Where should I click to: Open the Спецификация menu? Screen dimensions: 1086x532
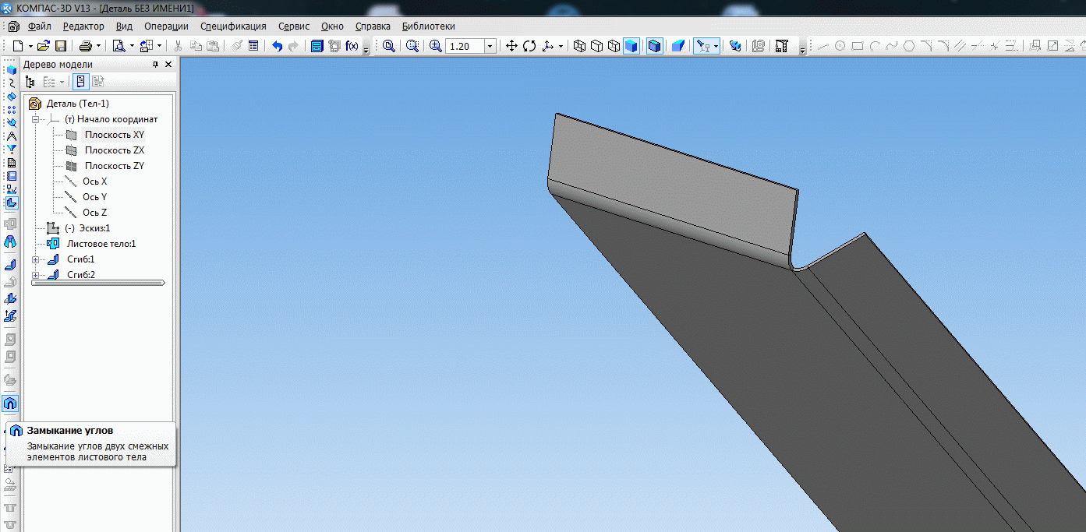coord(233,26)
